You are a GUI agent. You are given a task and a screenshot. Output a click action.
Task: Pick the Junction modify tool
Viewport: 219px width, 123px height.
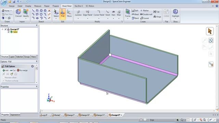pos(78,13)
